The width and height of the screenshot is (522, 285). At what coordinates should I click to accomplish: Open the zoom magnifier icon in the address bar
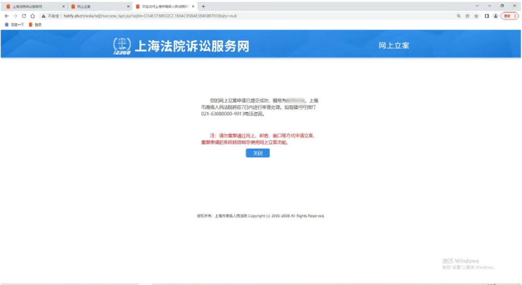tap(459, 16)
